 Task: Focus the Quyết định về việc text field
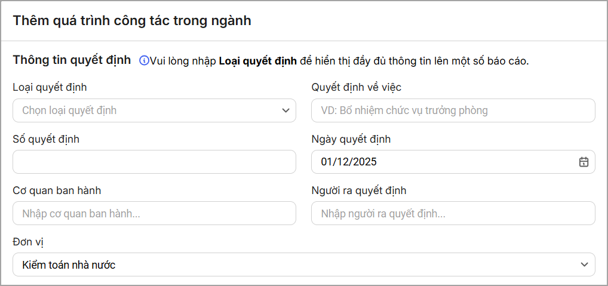[x=453, y=110]
